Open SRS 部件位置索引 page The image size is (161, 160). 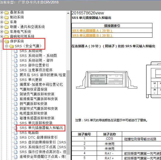coord(34,65)
